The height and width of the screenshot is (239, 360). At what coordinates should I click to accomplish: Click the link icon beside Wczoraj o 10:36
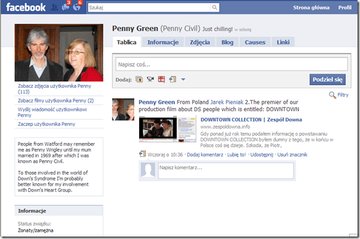click(x=142, y=154)
